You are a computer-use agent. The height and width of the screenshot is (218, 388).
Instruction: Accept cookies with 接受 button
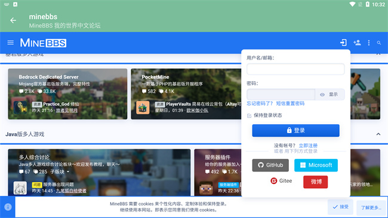(x=340, y=207)
